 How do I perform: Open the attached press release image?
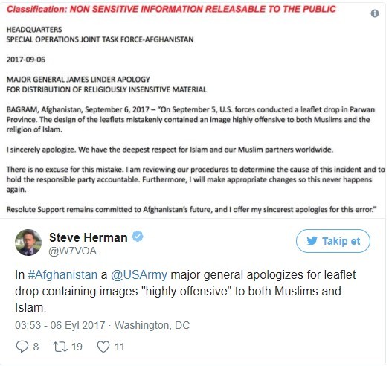coord(193,109)
